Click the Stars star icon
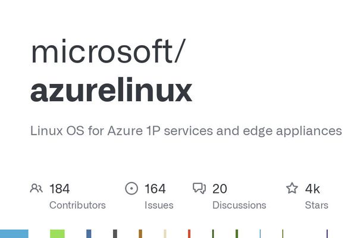The height and width of the screenshot is (238, 345). 292,188
